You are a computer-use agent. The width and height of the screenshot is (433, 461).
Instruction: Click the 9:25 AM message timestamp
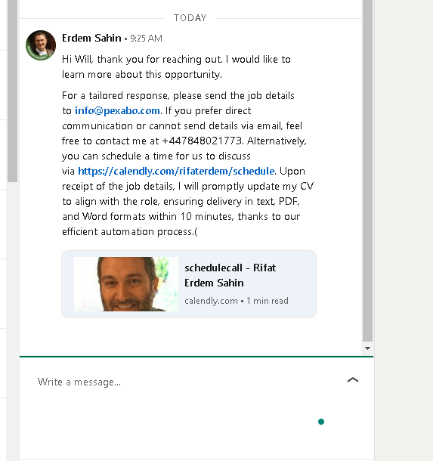click(x=146, y=39)
